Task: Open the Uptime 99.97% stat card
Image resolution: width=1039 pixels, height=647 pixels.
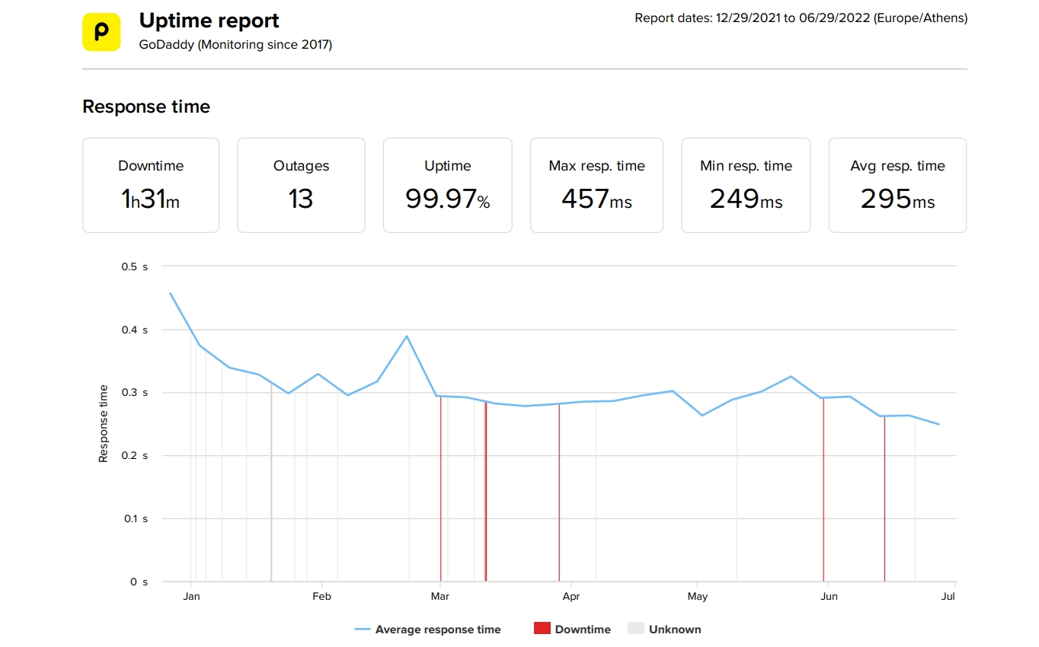Action: (447, 185)
